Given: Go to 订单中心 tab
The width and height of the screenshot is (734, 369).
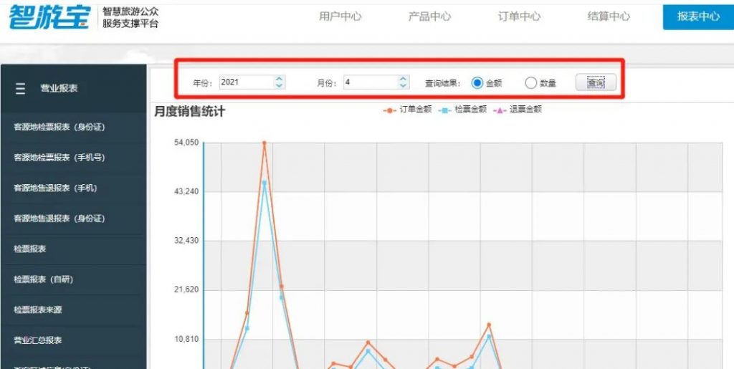Looking at the screenshot, I should coord(519,16).
